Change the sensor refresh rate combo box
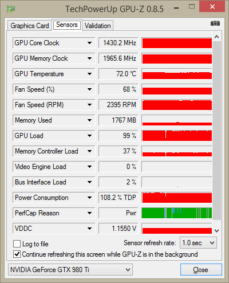 pos(198,243)
